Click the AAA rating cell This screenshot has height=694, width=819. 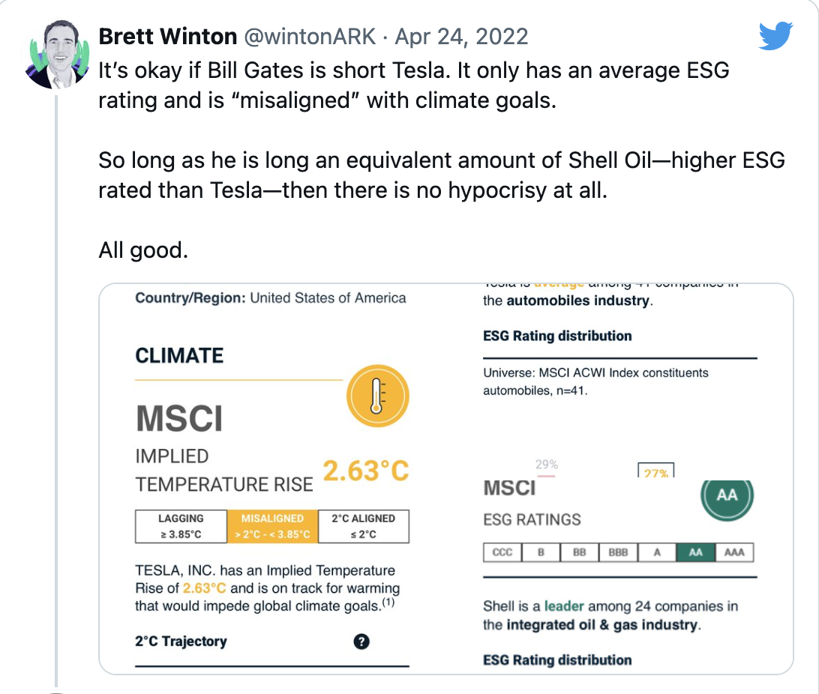734,553
